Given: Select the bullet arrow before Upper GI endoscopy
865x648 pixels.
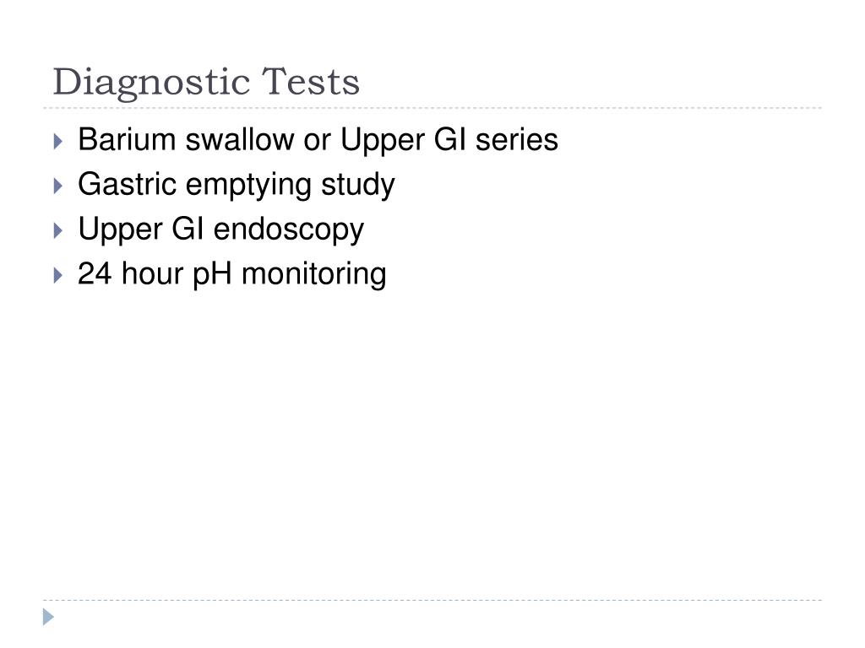Looking at the screenshot, I should pos(58,230).
